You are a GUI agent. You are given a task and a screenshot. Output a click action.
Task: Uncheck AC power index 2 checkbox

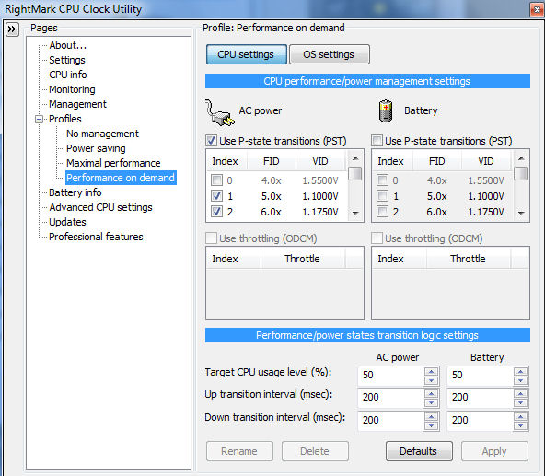[216, 212]
